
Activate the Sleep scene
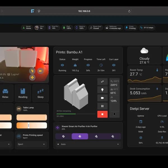tap(41, 93)
